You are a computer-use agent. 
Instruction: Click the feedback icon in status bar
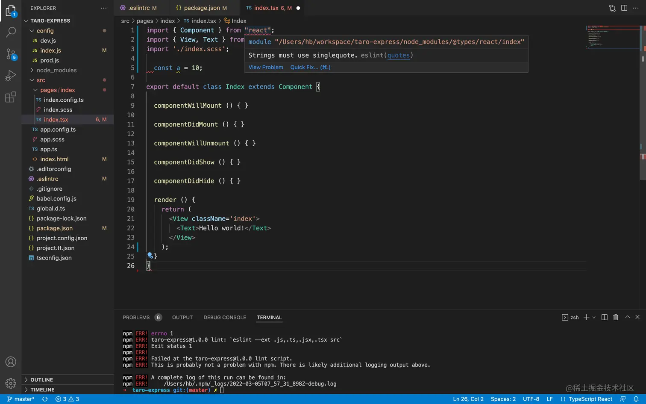[x=623, y=399]
